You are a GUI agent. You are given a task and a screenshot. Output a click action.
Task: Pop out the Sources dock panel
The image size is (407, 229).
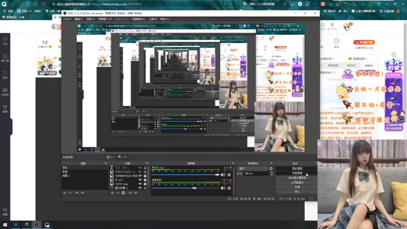[147, 163]
